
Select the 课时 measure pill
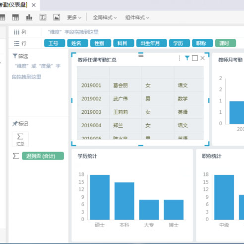tap(226, 43)
